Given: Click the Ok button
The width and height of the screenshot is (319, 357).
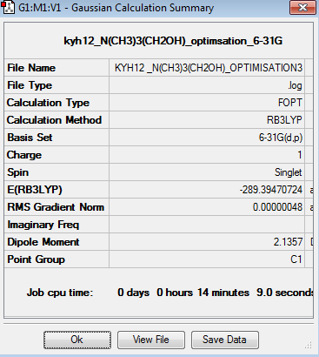Looking at the screenshot, I should click(x=77, y=340).
